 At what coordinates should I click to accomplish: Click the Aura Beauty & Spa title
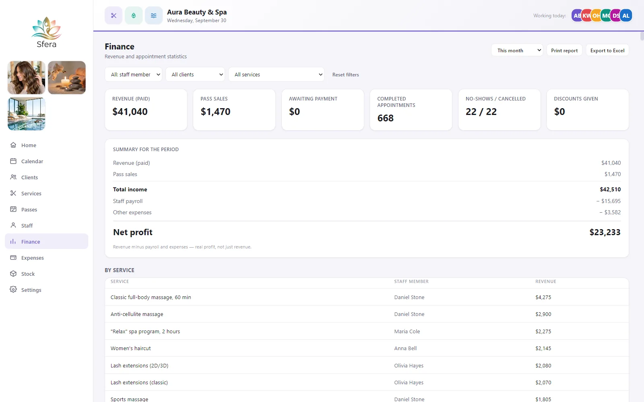[x=197, y=12]
